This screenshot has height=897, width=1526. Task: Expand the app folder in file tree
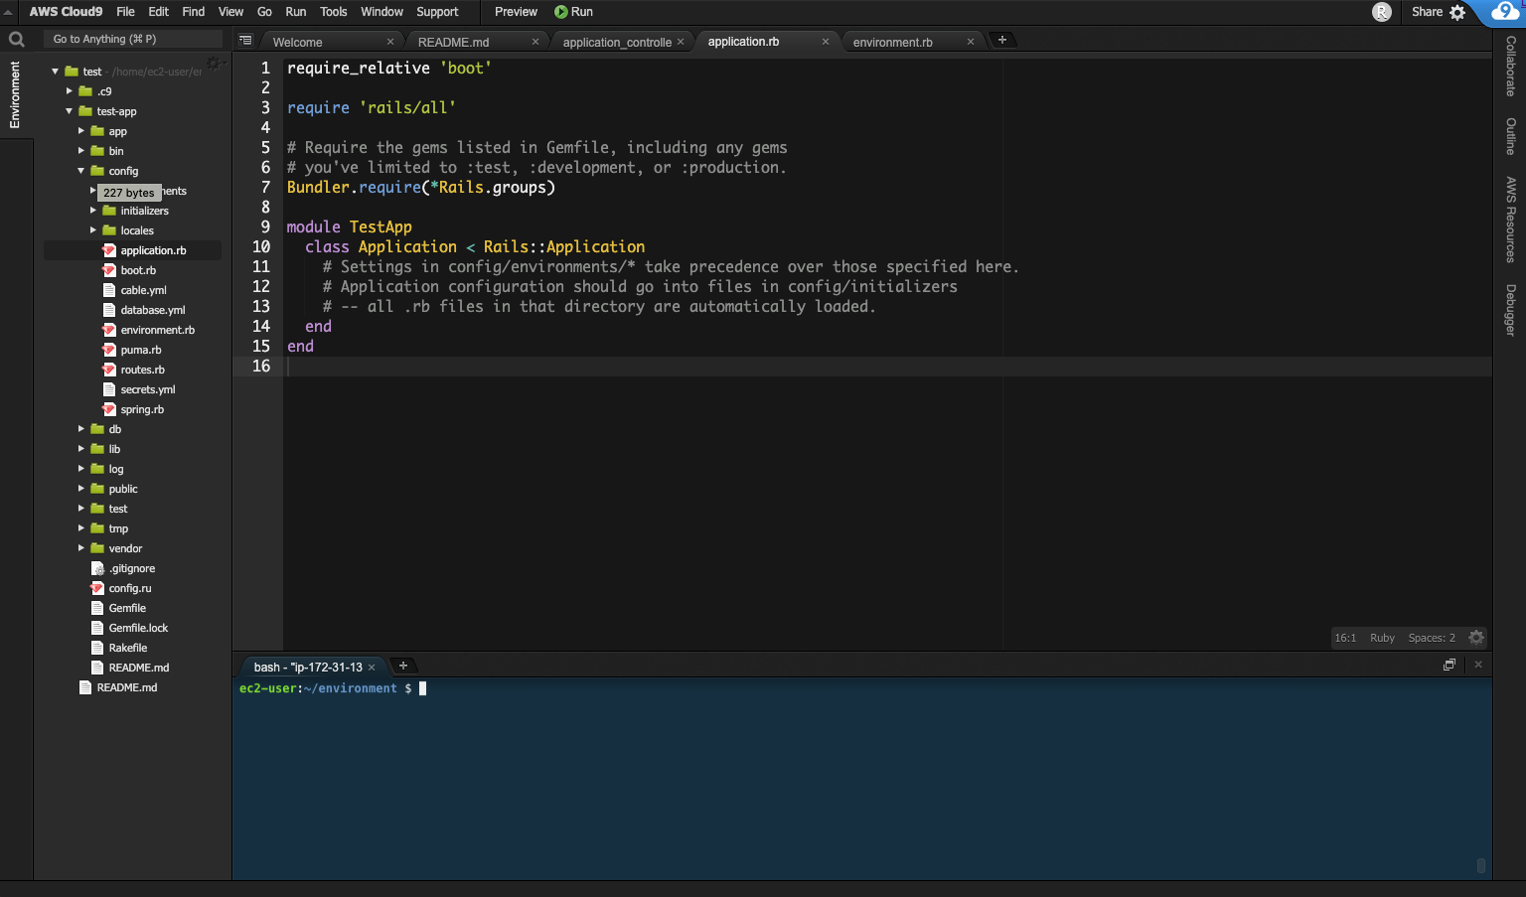[x=81, y=131]
